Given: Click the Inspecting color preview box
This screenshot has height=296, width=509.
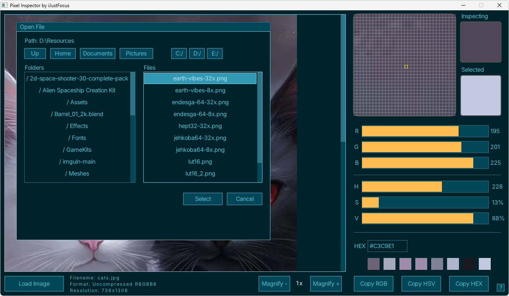Looking at the screenshot, I should pos(481,42).
